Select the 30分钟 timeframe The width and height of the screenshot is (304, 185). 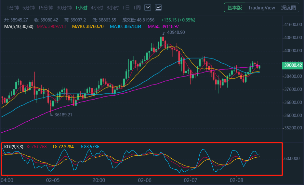(64, 7)
